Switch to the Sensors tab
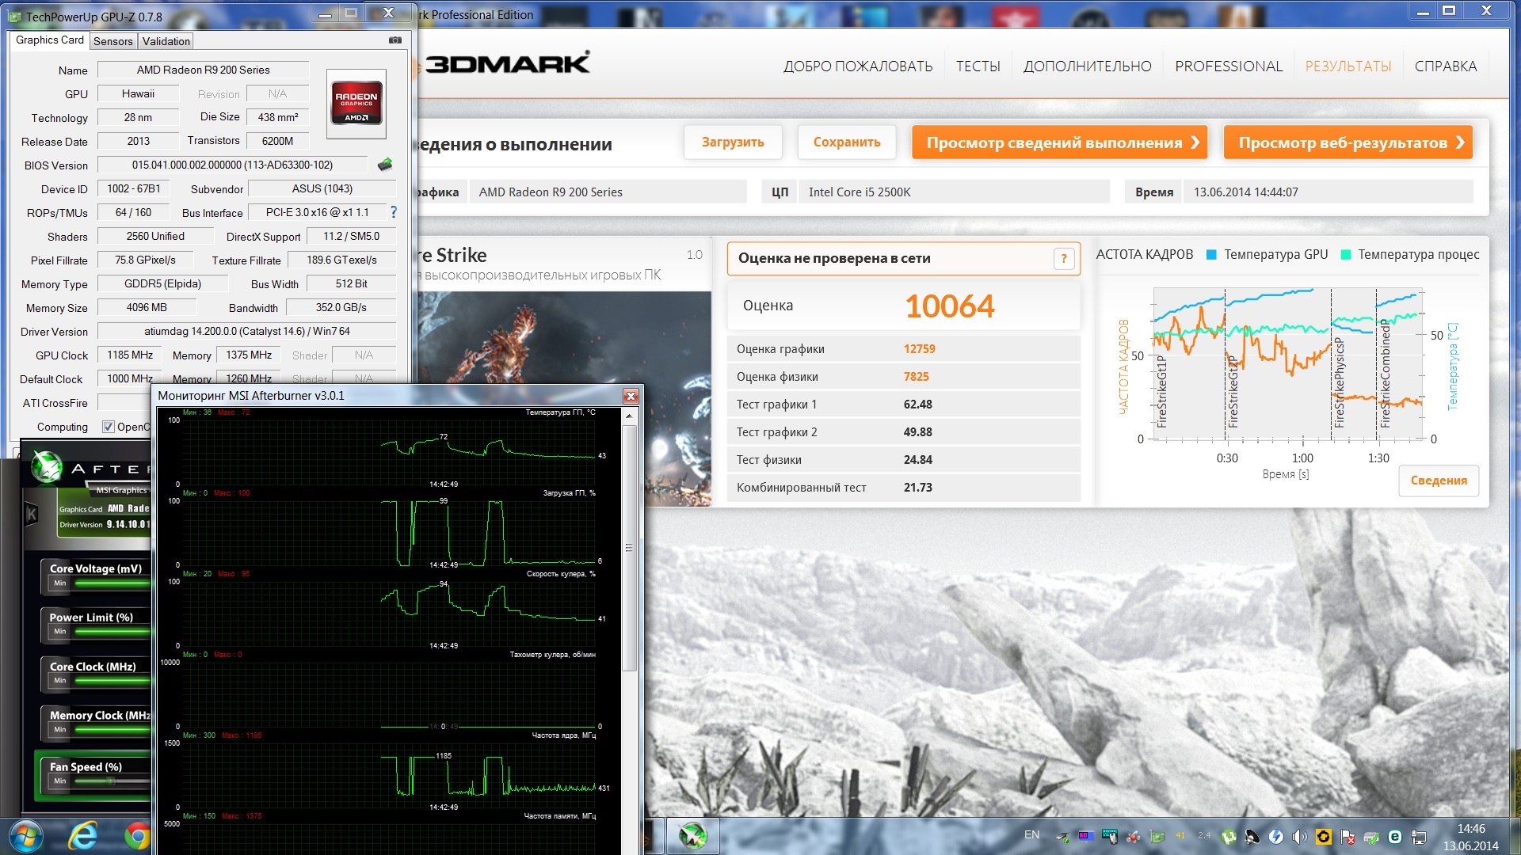 click(x=112, y=41)
